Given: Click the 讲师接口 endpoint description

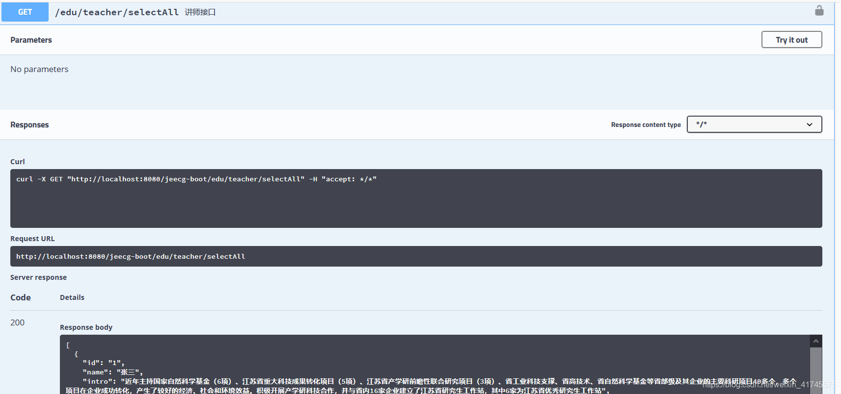Looking at the screenshot, I should click(200, 12).
